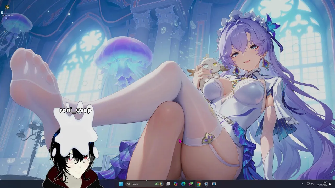Open the Settings gear taskbar app
Image resolution: width=335 pixels, height=188 pixels.
(206, 184)
